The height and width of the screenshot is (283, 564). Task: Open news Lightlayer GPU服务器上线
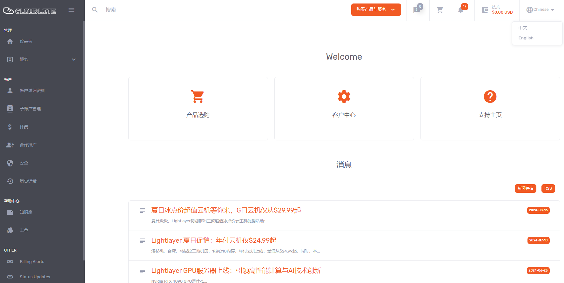point(236,271)
